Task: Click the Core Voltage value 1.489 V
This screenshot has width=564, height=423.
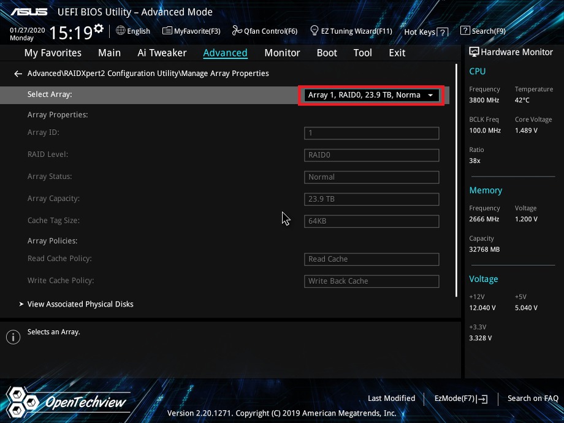Action: (526, 130)
